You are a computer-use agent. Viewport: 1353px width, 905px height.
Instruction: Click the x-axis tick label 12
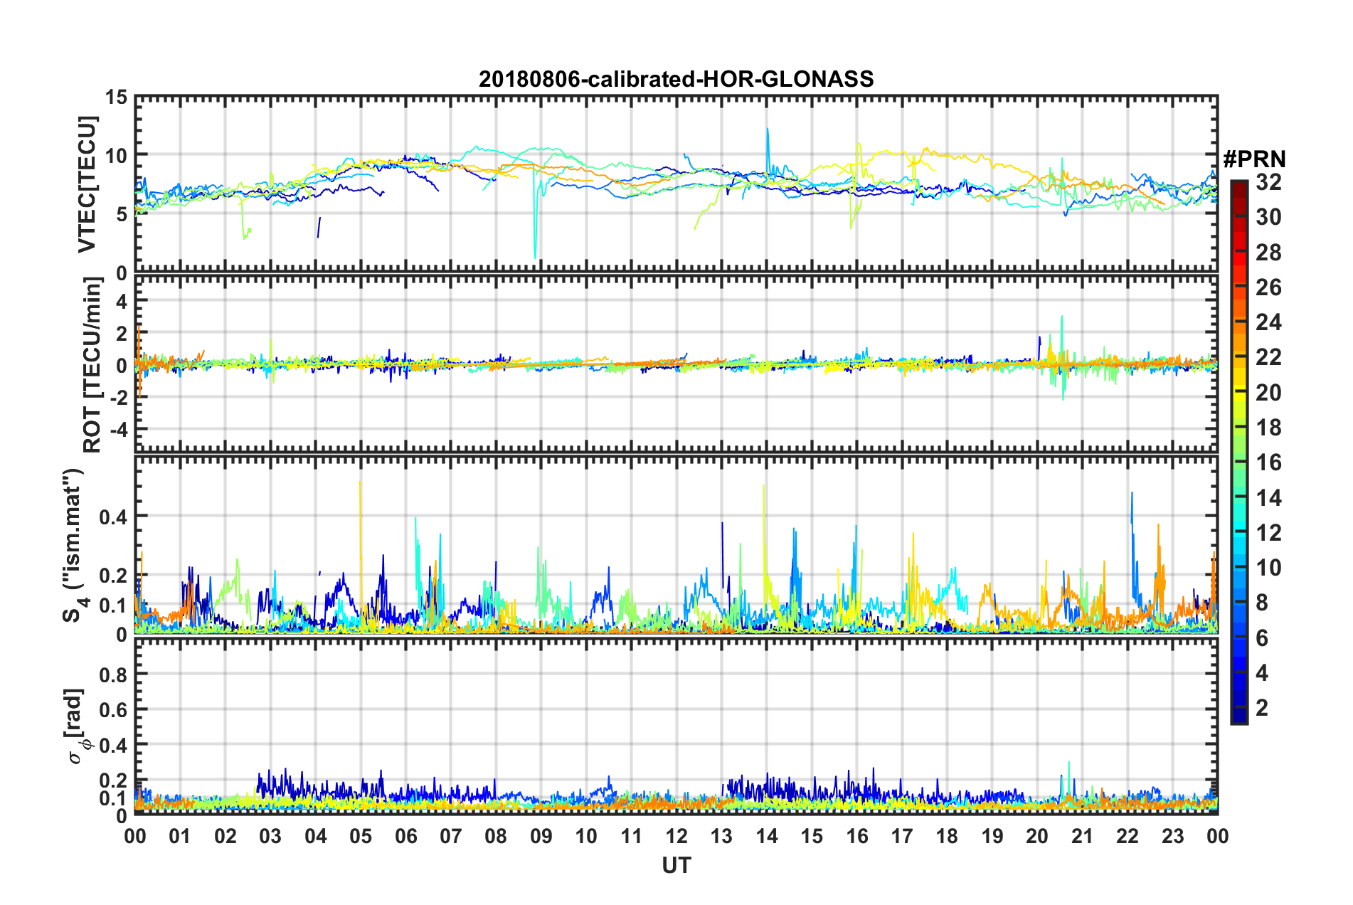[x=676, y=835]
